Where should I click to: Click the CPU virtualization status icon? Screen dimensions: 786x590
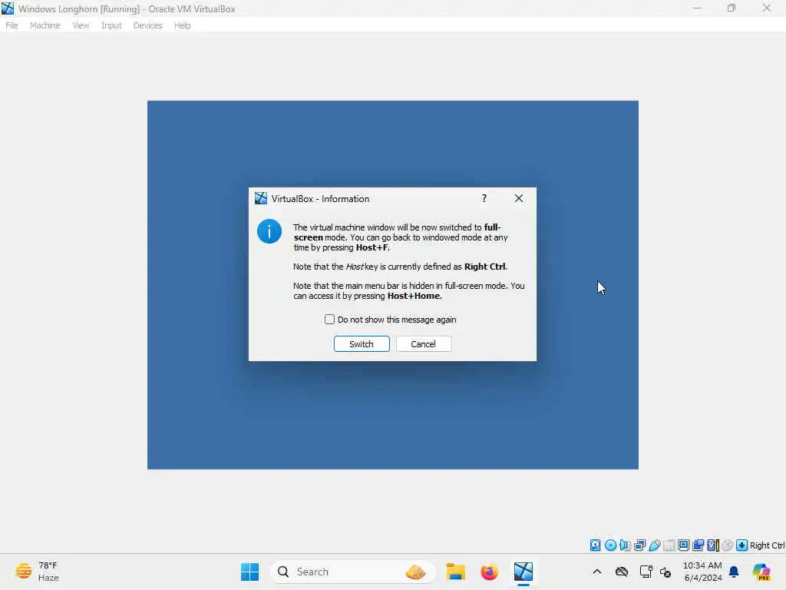pyautogui.click(x=713, y=545)
